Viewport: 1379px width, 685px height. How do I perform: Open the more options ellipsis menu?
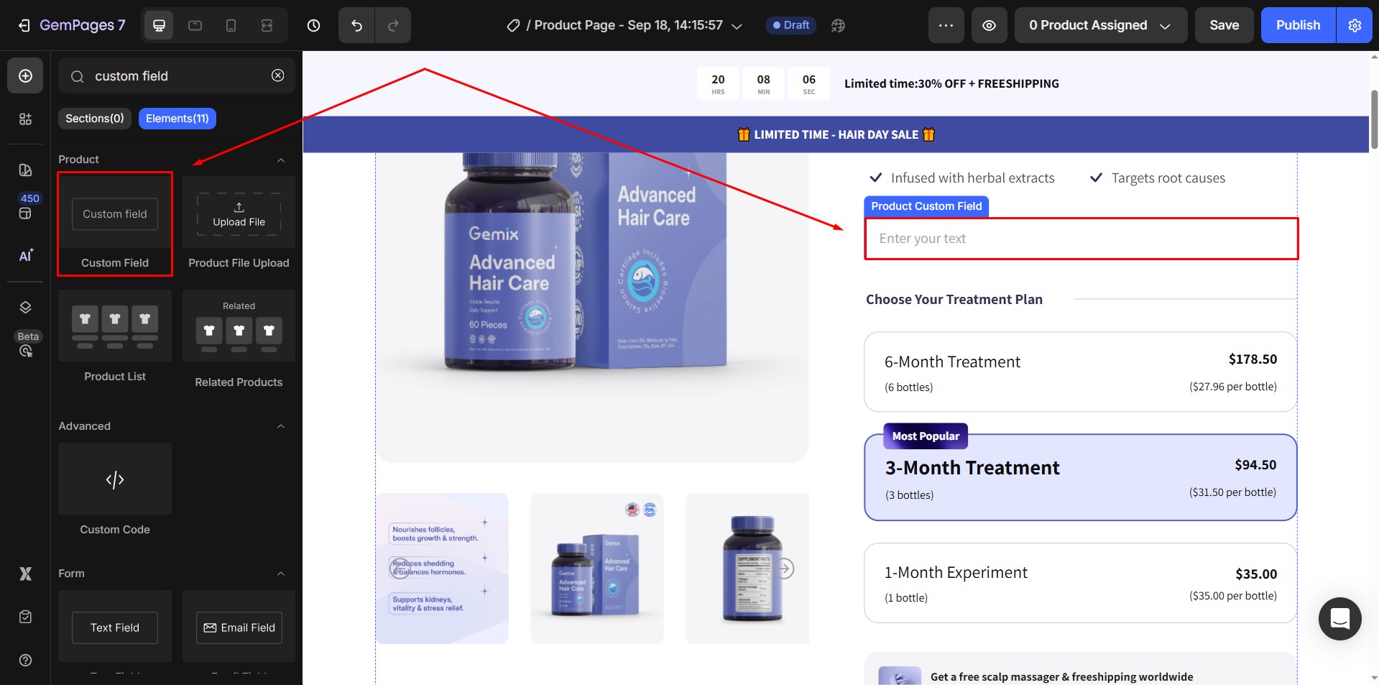pos(946,25)
